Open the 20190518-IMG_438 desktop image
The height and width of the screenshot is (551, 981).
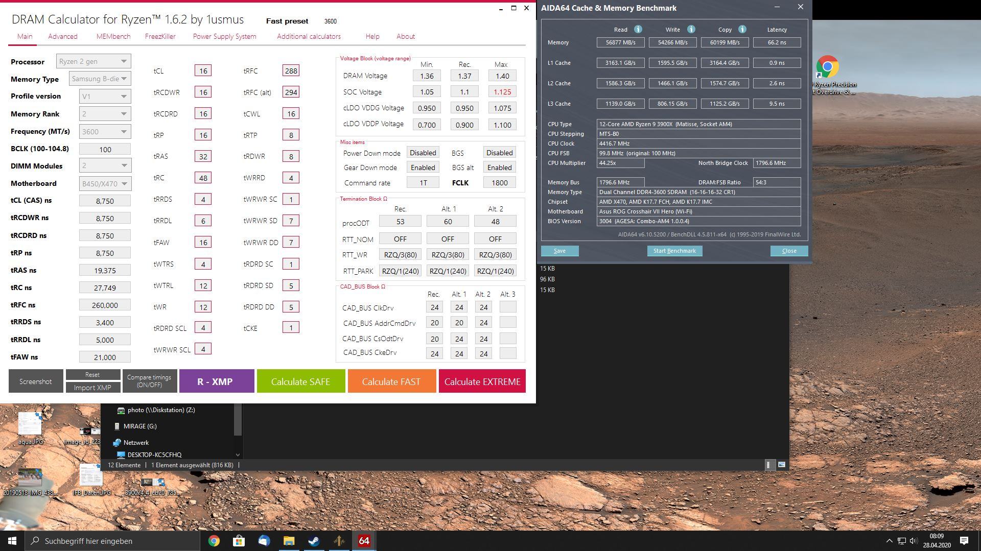point(30,482)
